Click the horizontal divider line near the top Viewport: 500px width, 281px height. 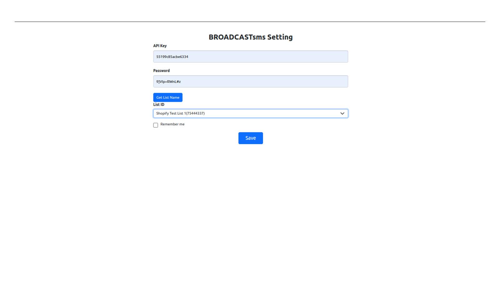coord(250,21)
